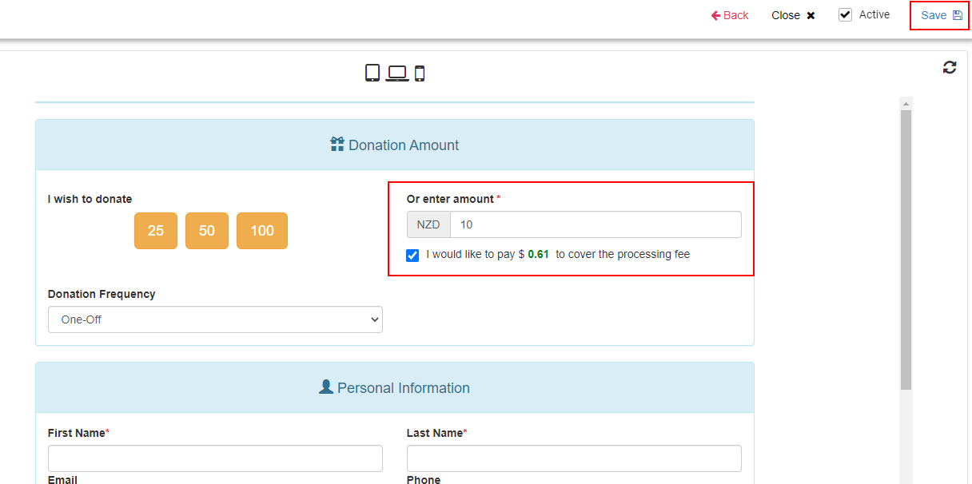972x484 pixels.
Task: Select the 50 donation amount button
Action: 207,231
